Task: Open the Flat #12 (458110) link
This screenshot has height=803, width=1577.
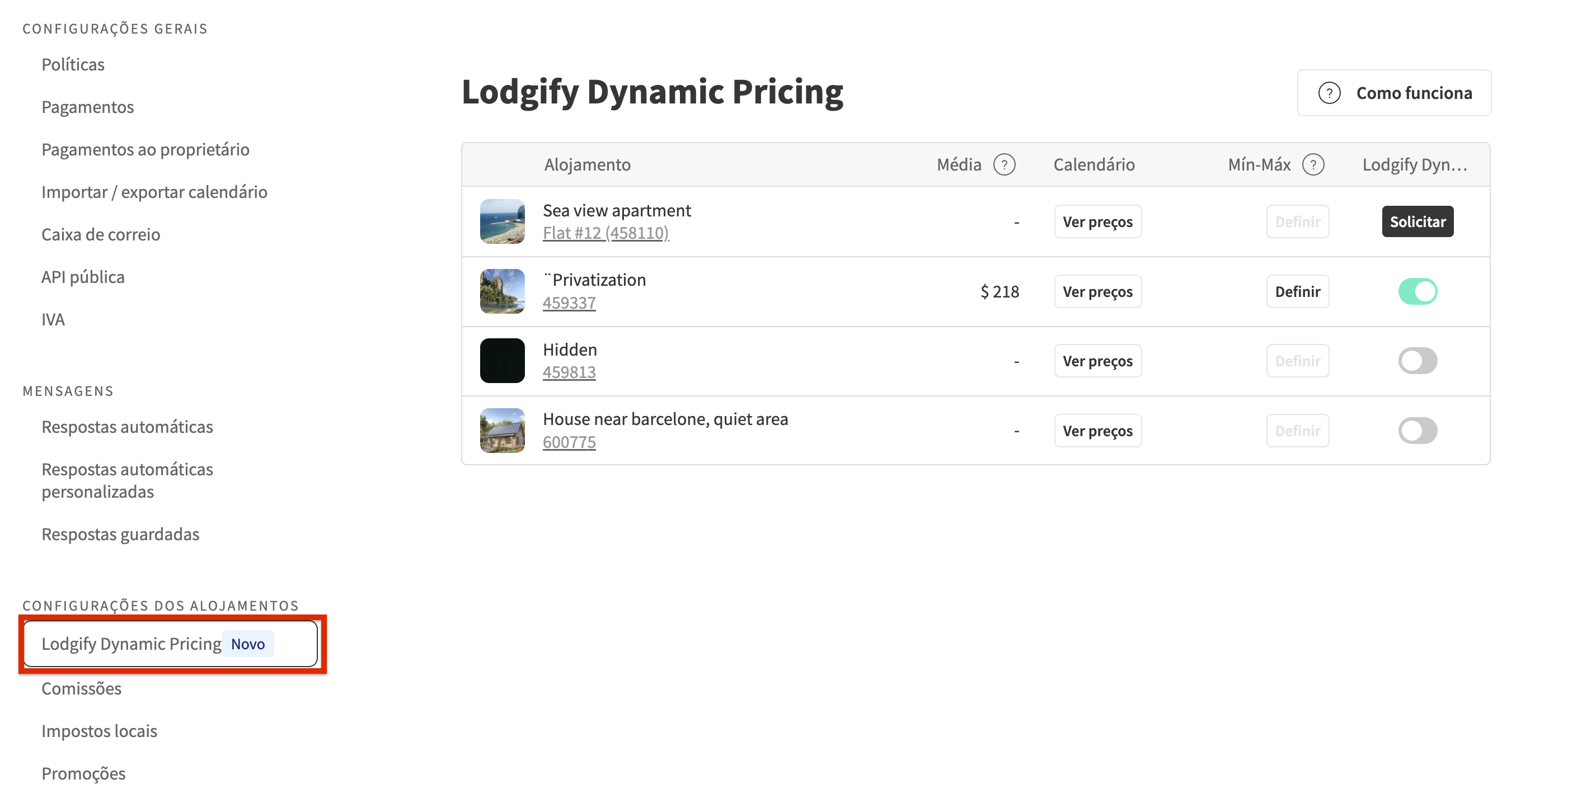Action: coord(606,233)
